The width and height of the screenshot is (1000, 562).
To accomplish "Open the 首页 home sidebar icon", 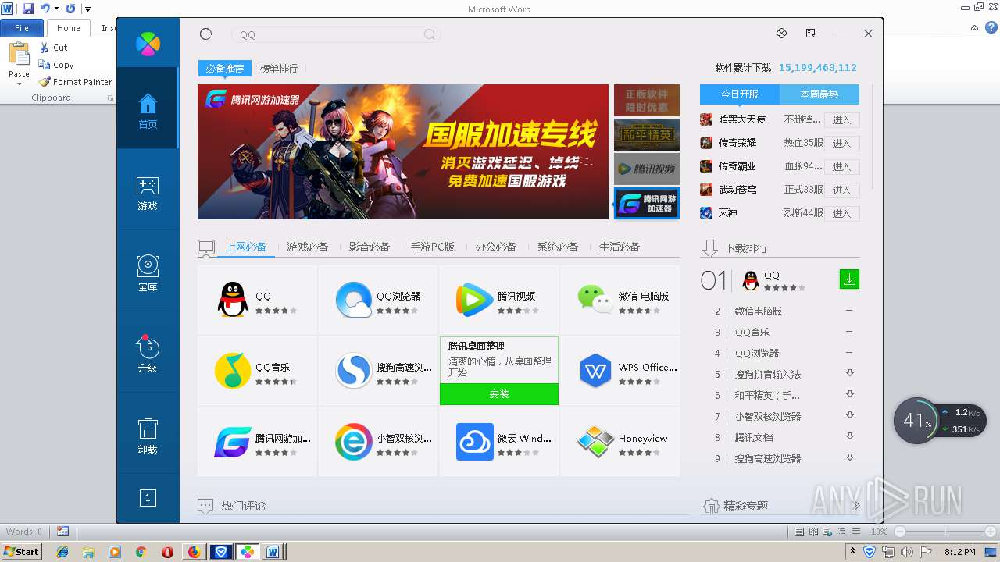I will (x=148, y=110).
